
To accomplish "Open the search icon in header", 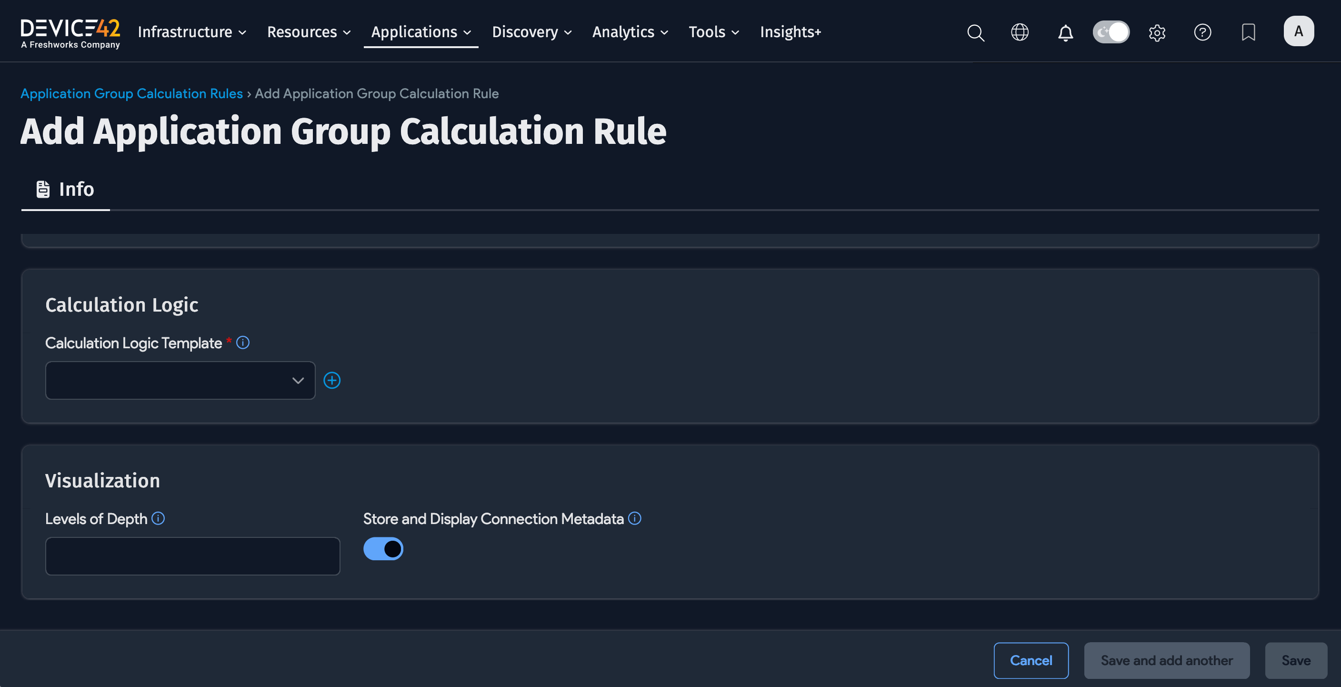I will point(976,32).
